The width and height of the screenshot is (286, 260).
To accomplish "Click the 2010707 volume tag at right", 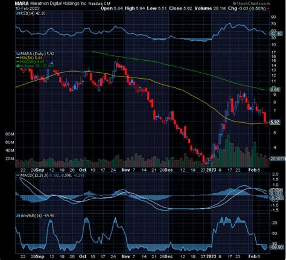I will click(x=278, y=158).
